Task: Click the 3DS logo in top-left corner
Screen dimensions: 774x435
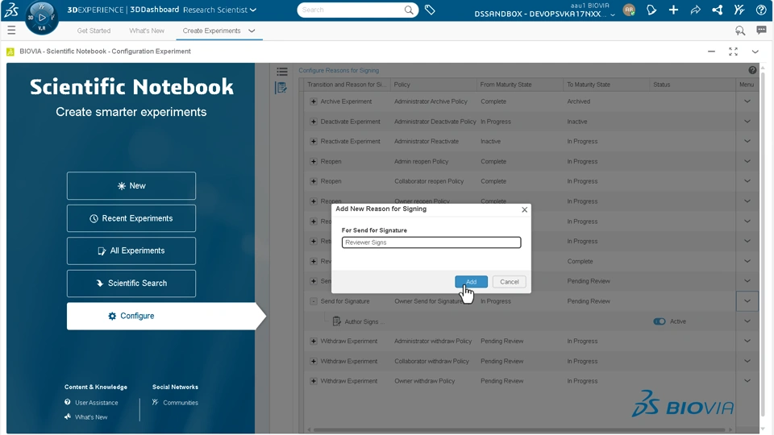Action: pos(11,10)
